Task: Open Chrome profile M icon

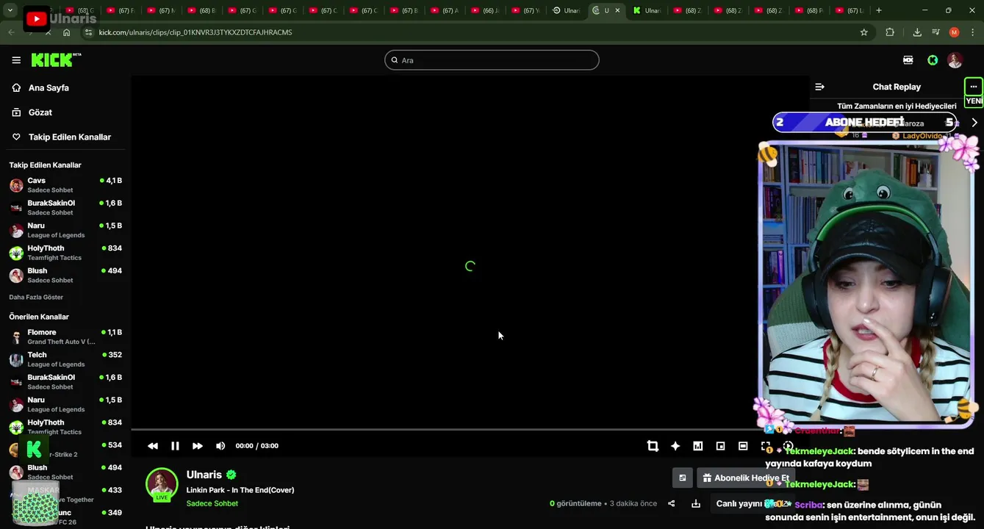Action: tap(954, 32)
